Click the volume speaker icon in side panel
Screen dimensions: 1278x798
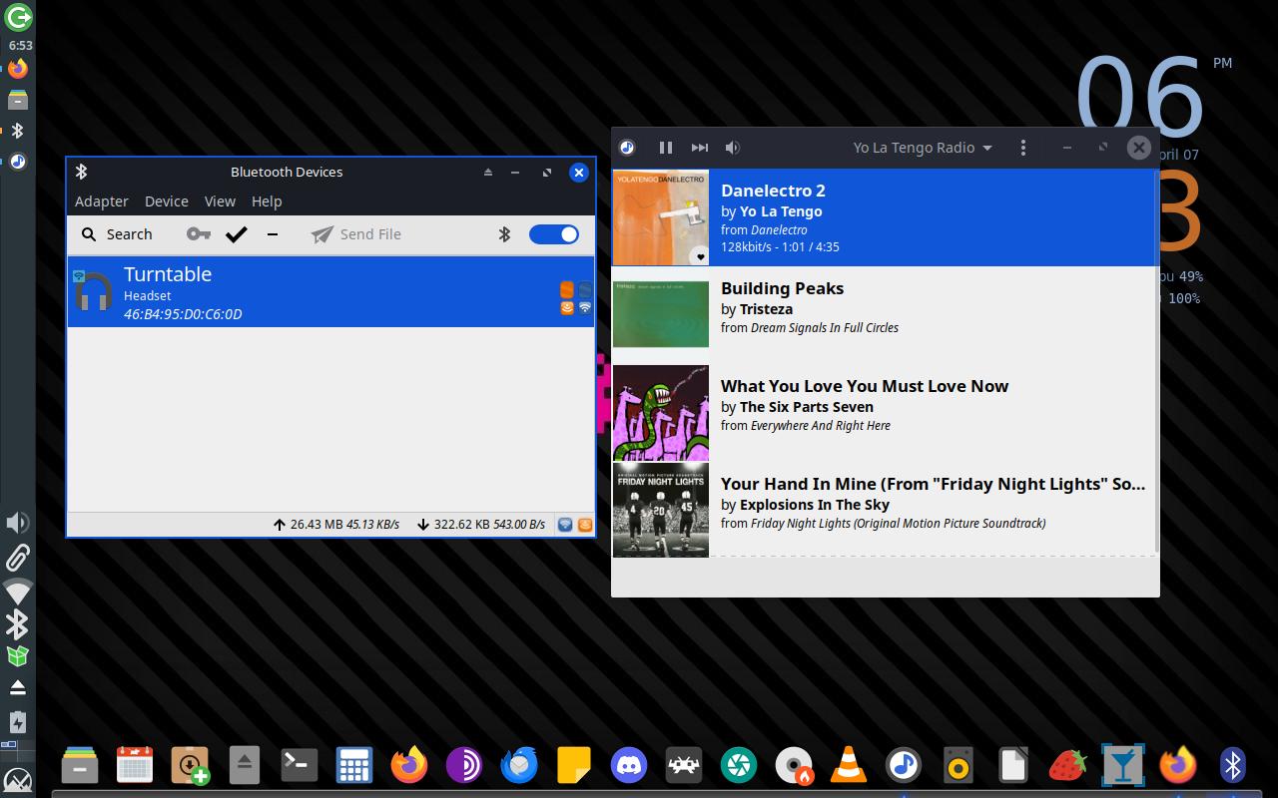(x=17, y=523)
